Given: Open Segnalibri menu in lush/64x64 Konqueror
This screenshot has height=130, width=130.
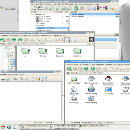Looking at the screenshot, I should (x=27, y=35).
